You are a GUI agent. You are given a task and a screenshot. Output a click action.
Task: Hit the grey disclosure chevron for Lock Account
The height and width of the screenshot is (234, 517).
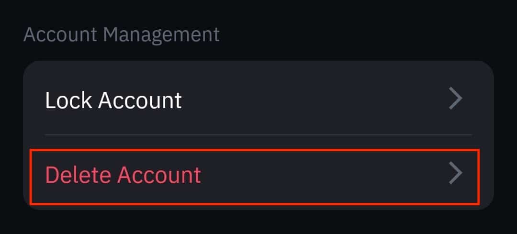pos(455,99)
